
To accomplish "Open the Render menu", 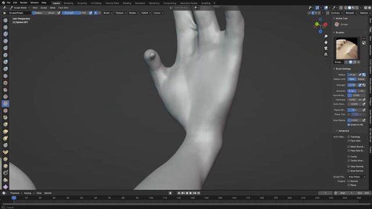I will click(23, 2).
